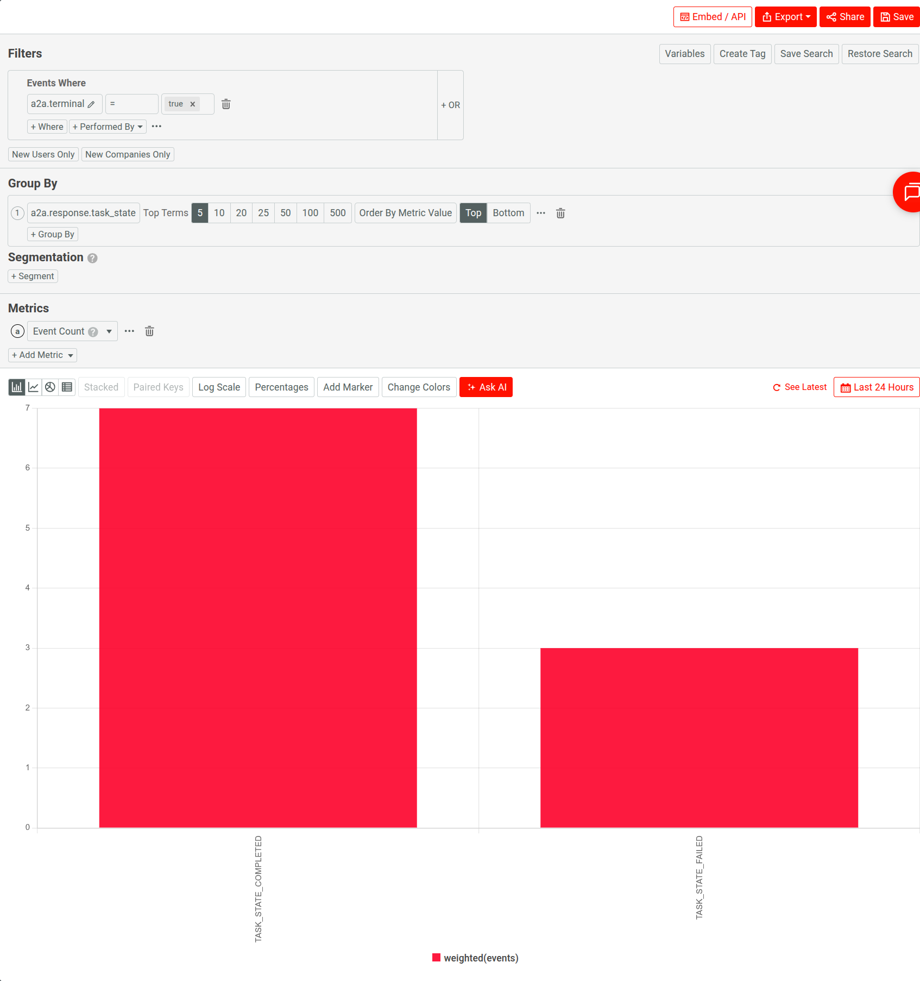Add another Group By
Viewport: 920px width, 981px height.
(x=53, y=234)
